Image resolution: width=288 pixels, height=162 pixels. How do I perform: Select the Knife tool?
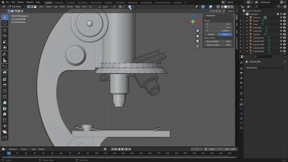click(x=5, y=97)
